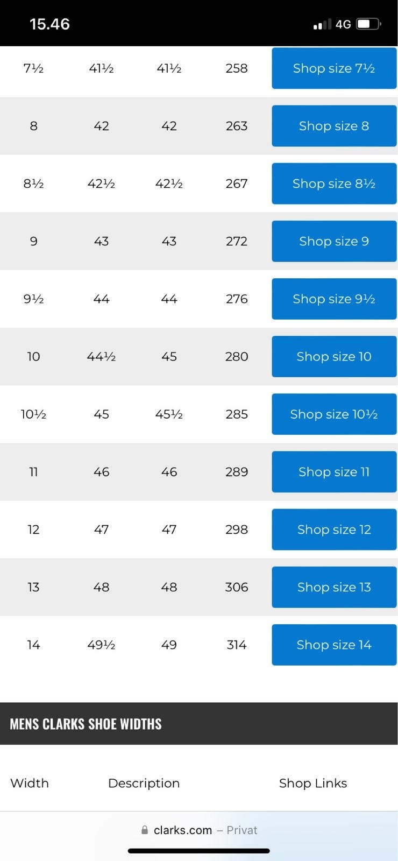398x861 pixels.
Task: Click Shop size 9½ button
Action: (334, 299)
